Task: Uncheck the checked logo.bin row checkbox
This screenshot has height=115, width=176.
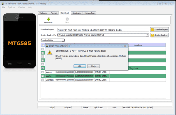Action: (43, 68)
